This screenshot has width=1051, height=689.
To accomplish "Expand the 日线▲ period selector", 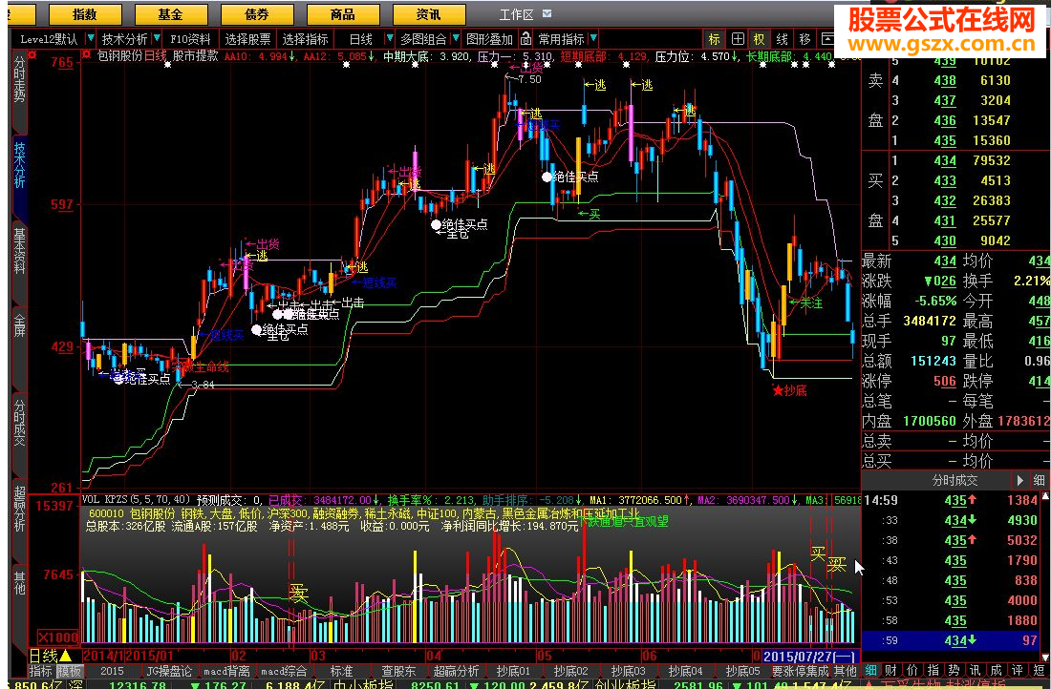I will [x=51, y=656].
